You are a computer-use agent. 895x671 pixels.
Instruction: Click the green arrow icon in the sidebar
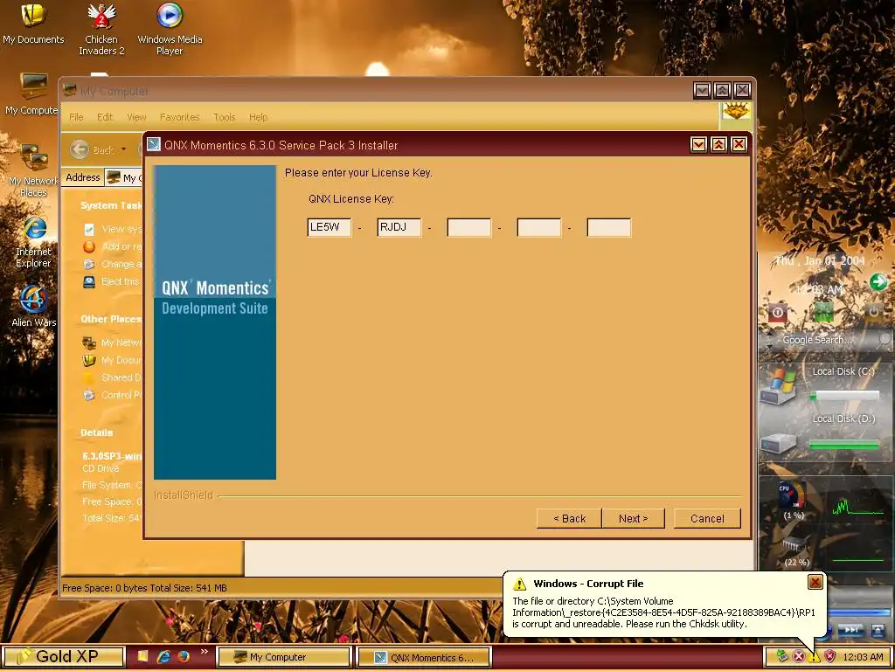point(878,281)
